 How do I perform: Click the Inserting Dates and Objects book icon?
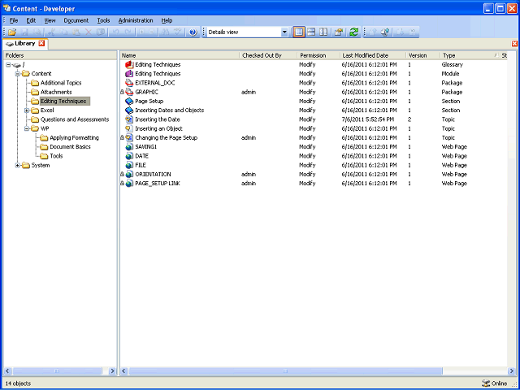(129, 110)
